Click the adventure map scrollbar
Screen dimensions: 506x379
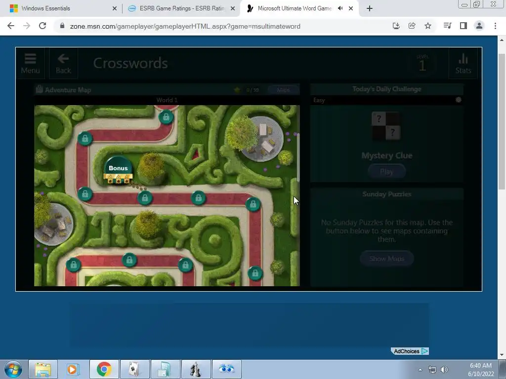(x=298, y=157)
